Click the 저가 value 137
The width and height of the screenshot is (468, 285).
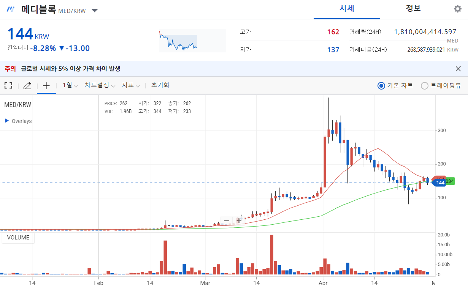coord(333,50)
